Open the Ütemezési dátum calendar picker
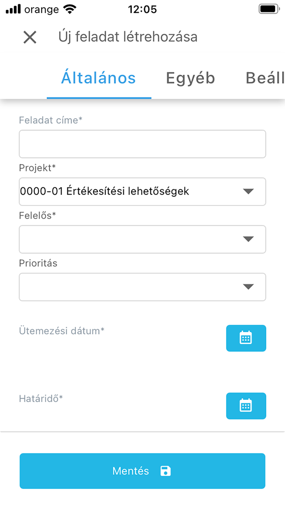 [246, 338]
